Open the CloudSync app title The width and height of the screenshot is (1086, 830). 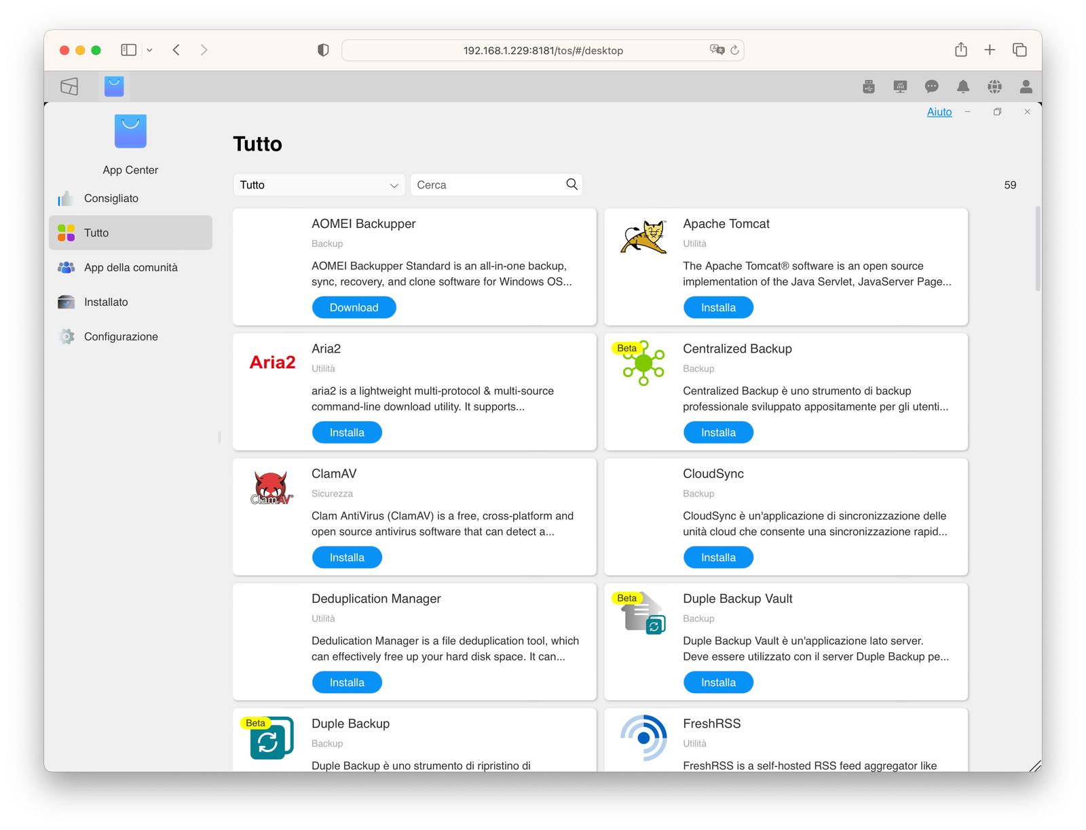(713, 473)
